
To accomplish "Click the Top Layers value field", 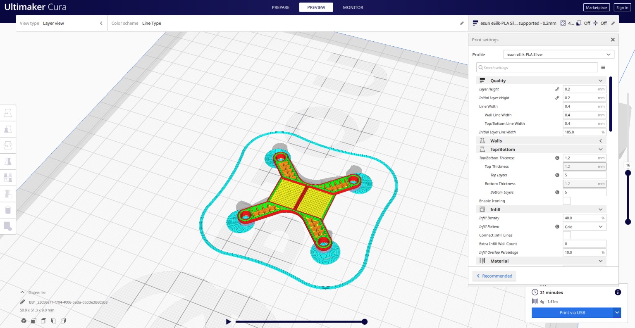I will point(585,175).
